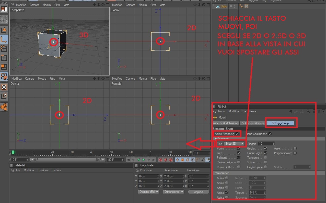Click the rotate icon of Sopra viewport
Viewport: 326px width, 203px height.
coord(204,5)
